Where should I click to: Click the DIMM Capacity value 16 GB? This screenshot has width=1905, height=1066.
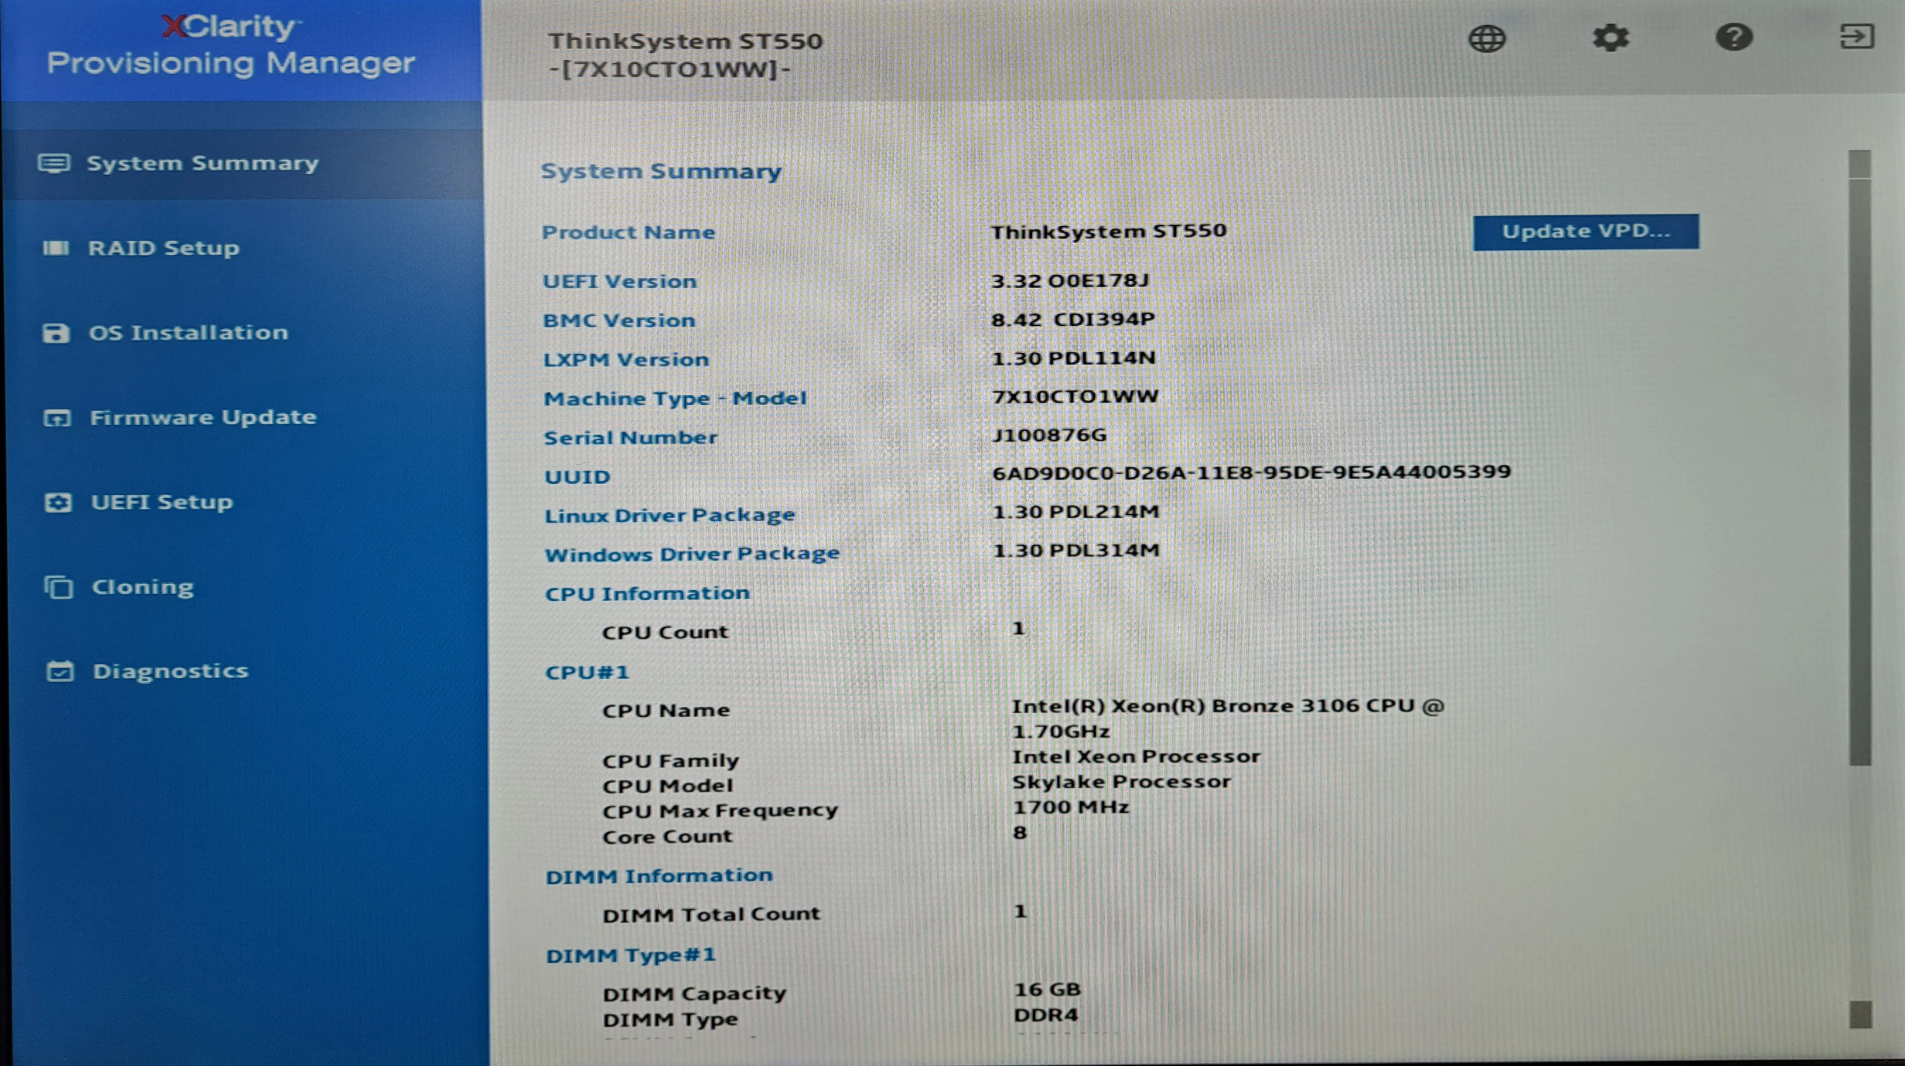click(1047, 990)
